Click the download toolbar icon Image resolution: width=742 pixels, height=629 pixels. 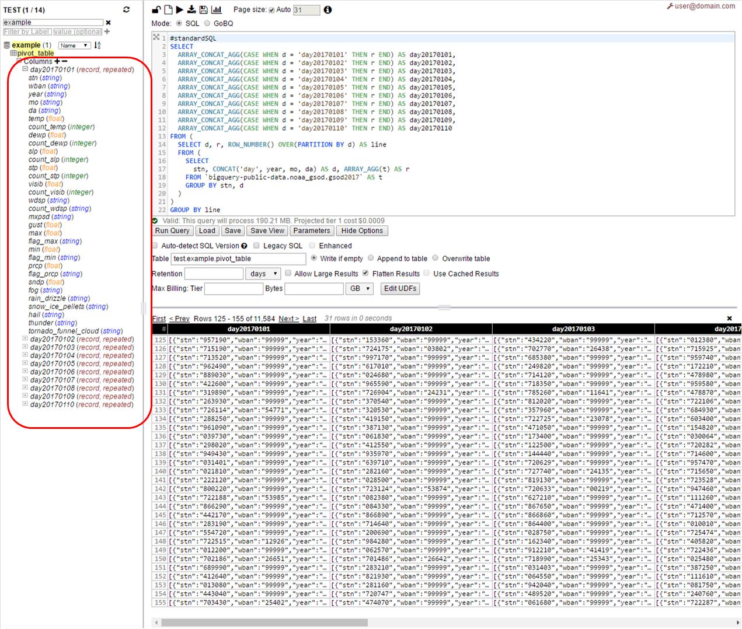pyautogui.click(x=191, y=9)
